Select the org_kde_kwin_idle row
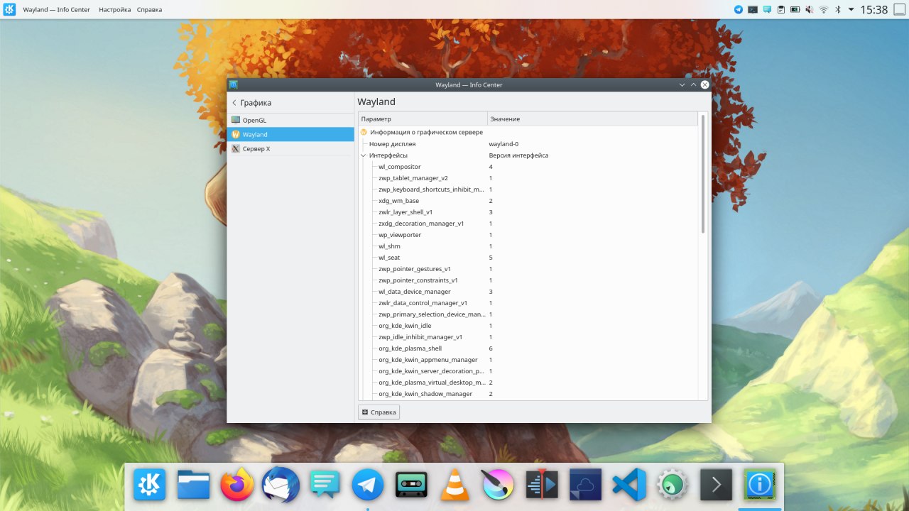The image size is (909, 511). click(x=528, y=326)
